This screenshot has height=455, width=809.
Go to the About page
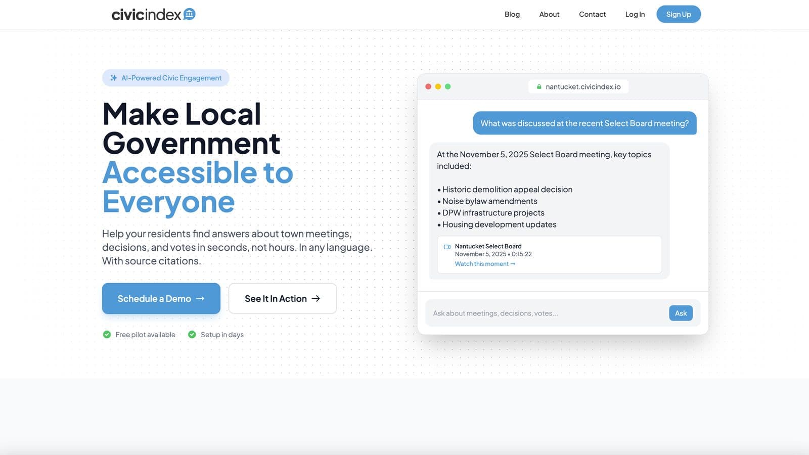(x=549, y=14)
